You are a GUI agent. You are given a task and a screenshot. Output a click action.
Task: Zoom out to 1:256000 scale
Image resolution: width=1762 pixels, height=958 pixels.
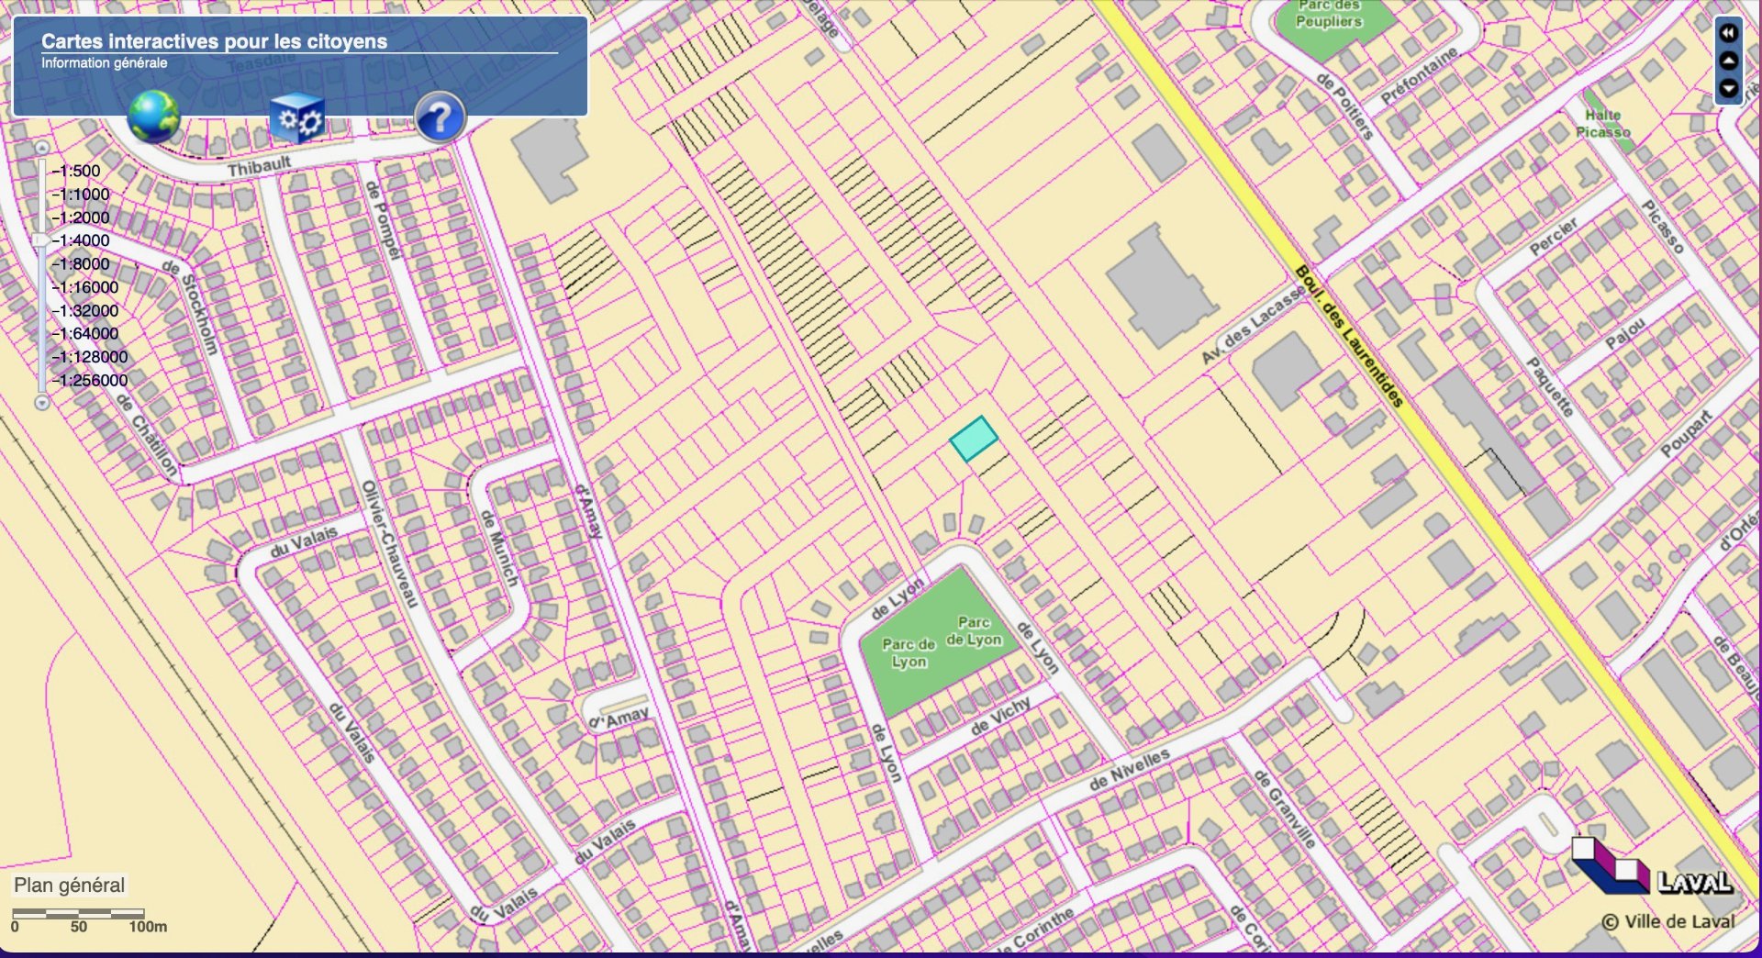click(90, 380)
